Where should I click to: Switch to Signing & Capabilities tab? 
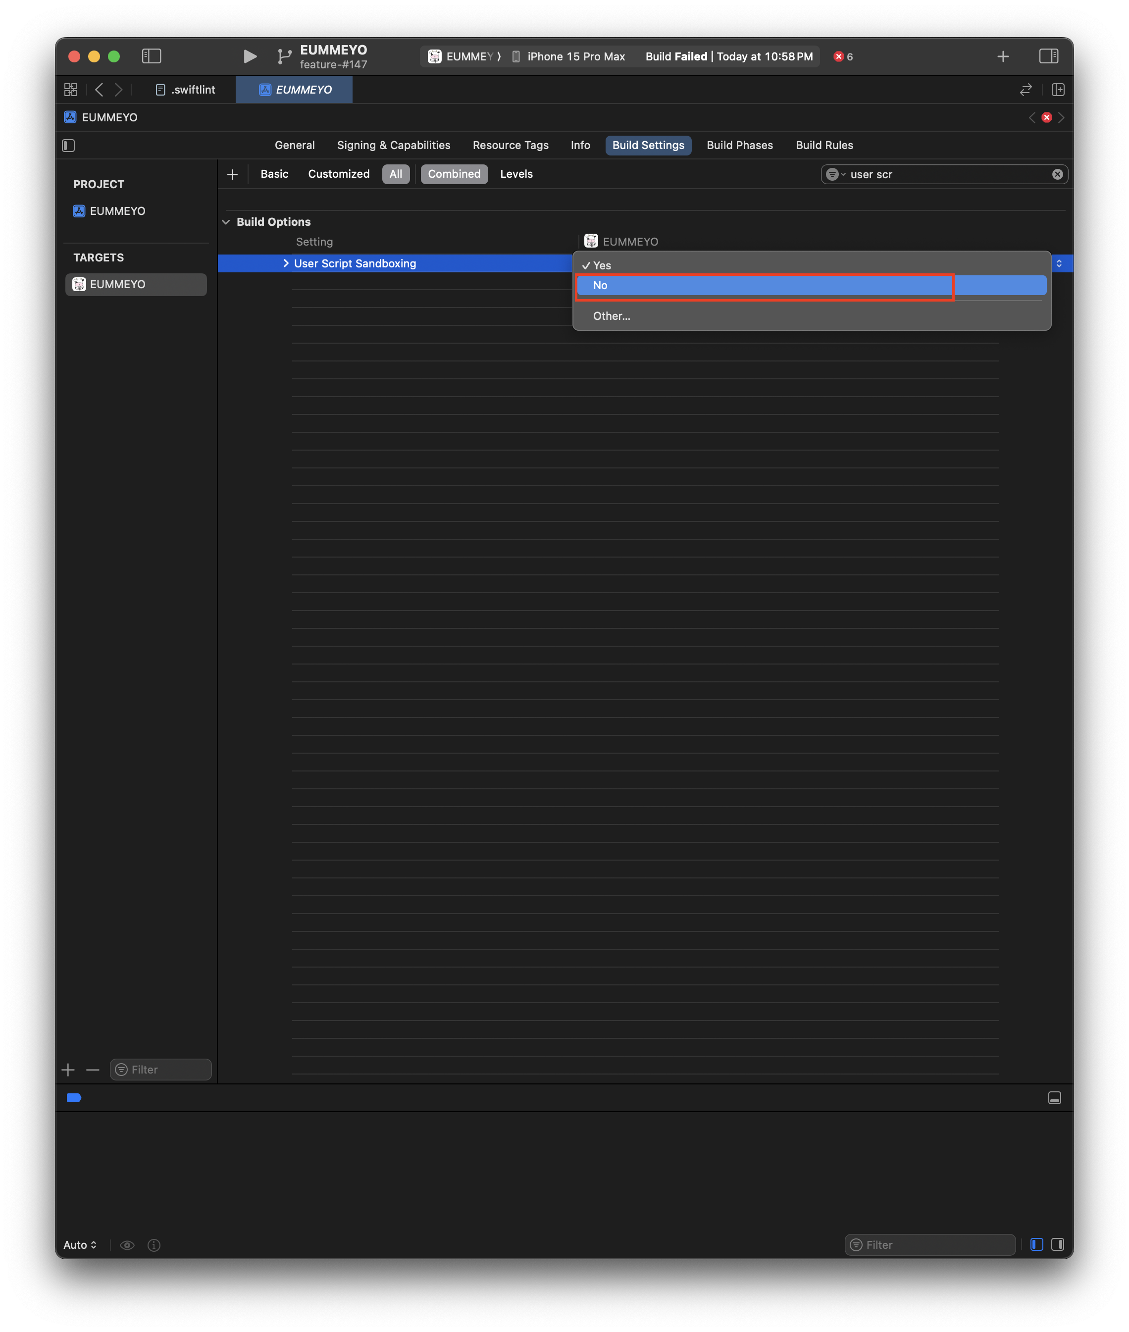pyautogui.click(x=394, y=145)
